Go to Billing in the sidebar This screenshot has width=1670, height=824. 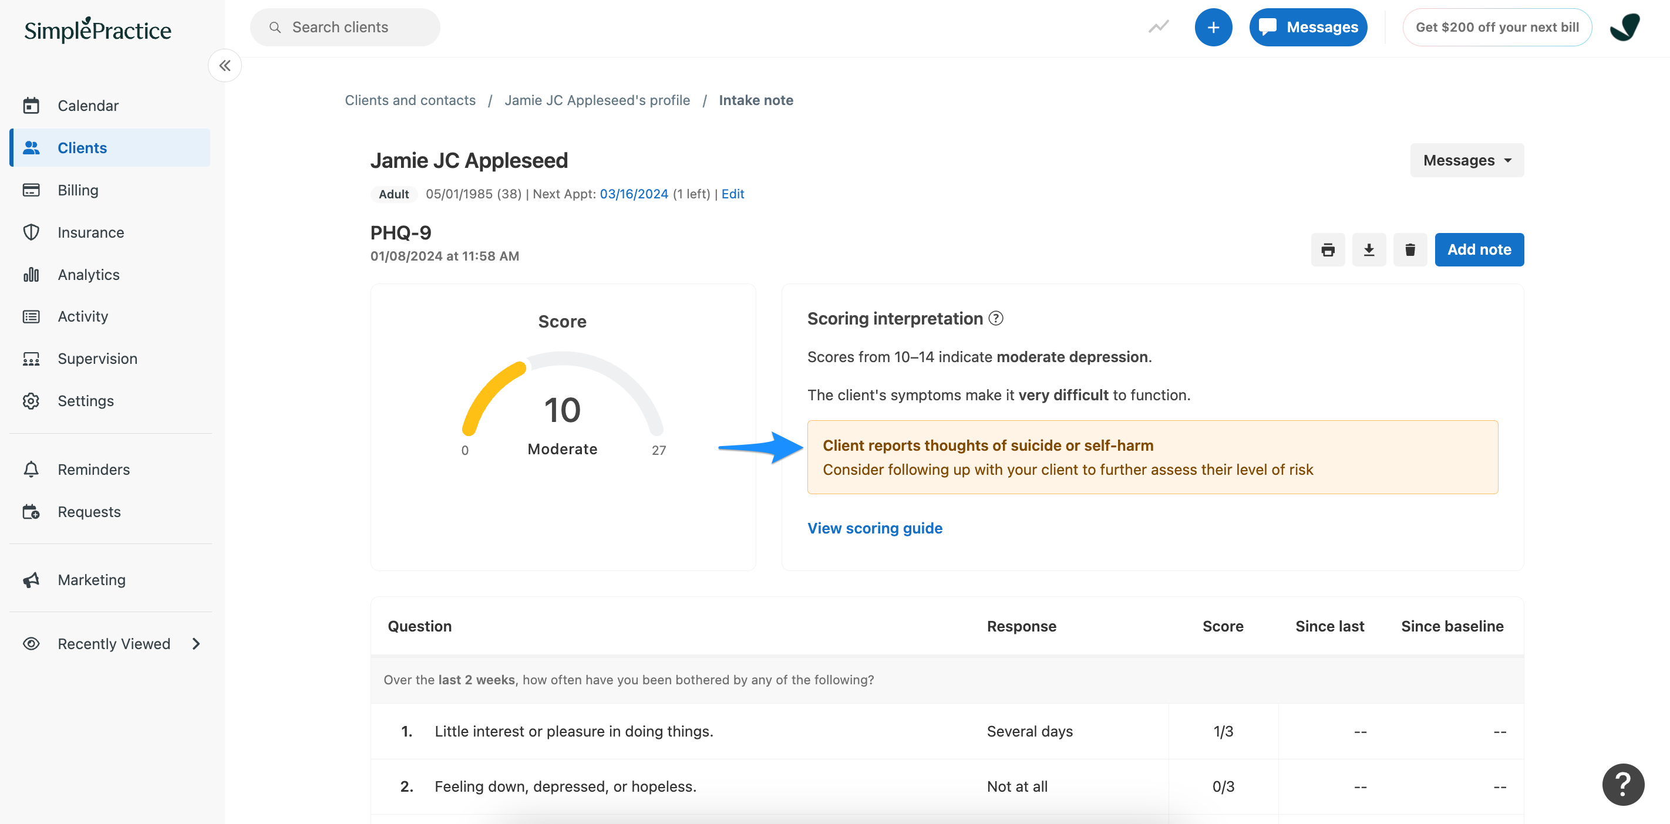point(78,190)
